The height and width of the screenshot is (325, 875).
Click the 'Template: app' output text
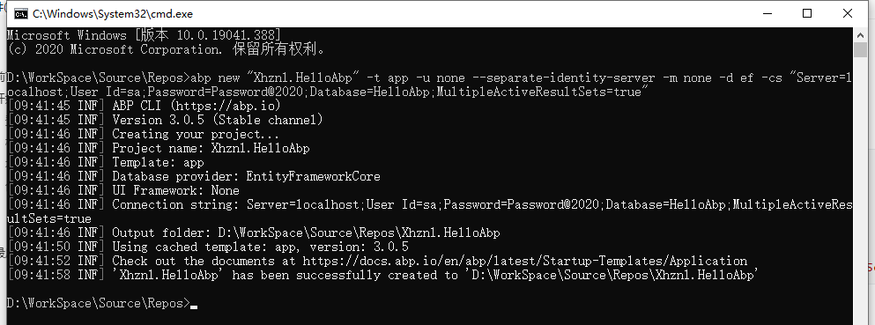point(159,162)
